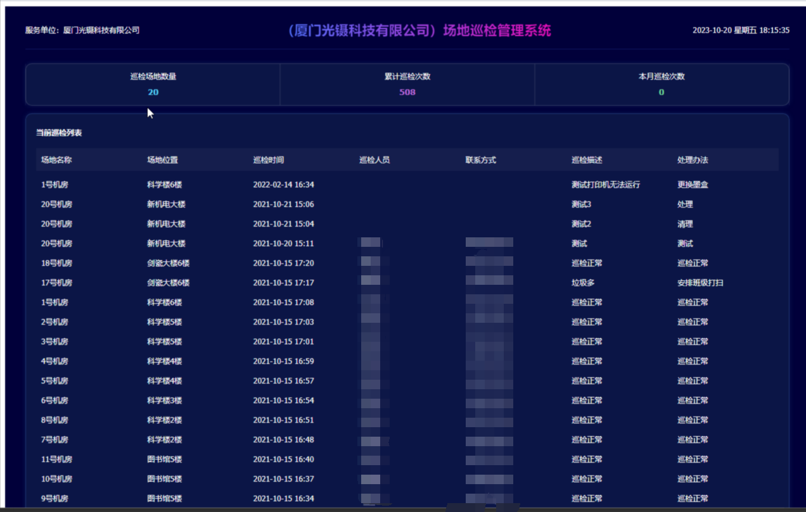
Task: Click the 更换墨盒 handling cell
Action: point(693,185)
